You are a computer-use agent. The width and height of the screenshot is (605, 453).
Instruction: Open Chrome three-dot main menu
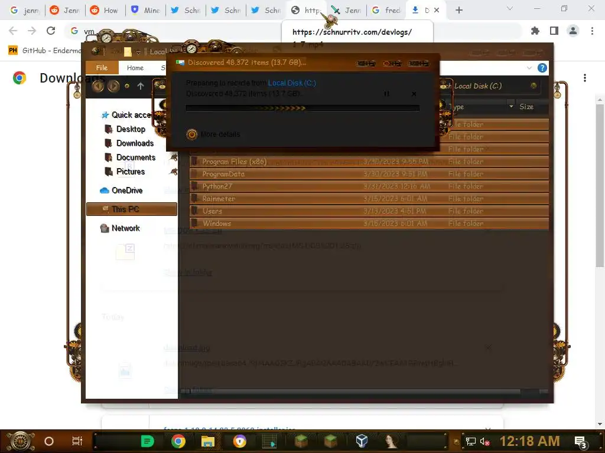pos(592,31)
